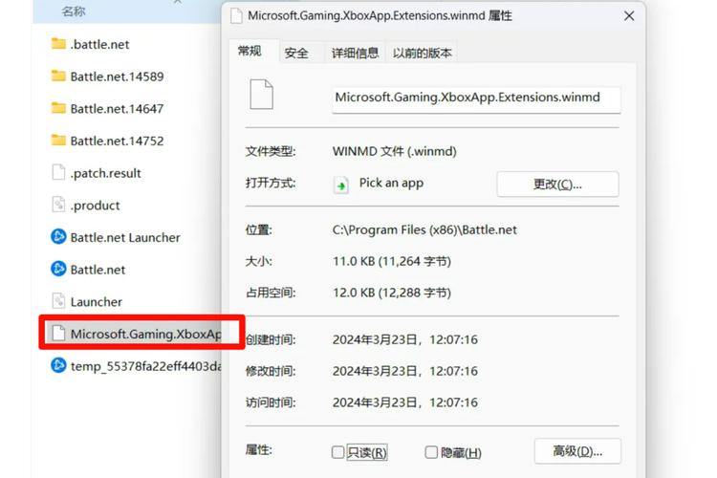Click the .patch.result file icon
This screenshot has width=717, height=478.
click(x=58, y=172)
